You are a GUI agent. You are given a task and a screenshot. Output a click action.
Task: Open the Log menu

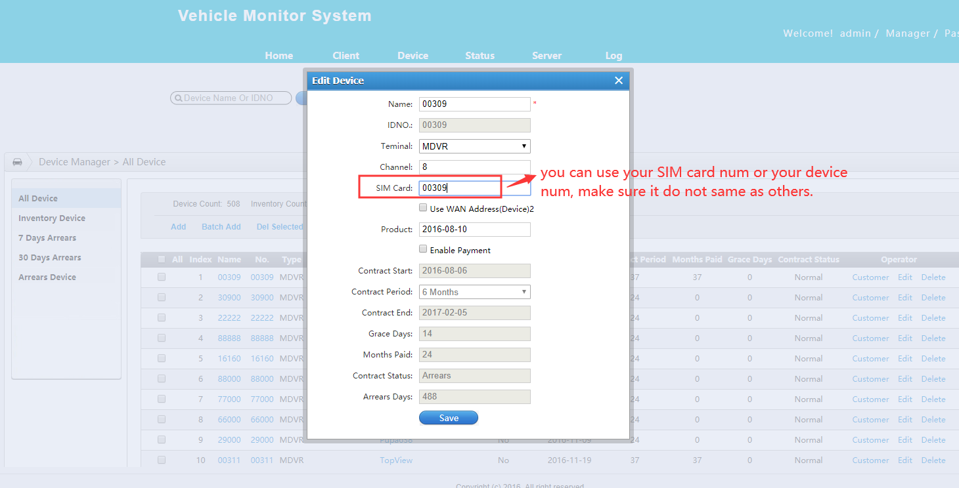point(614,56)
